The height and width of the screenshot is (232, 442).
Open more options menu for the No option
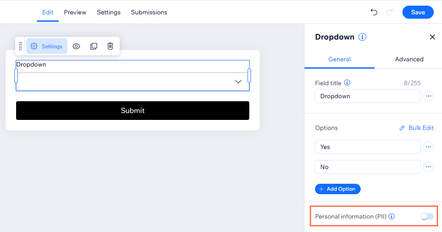coord(429,167)
